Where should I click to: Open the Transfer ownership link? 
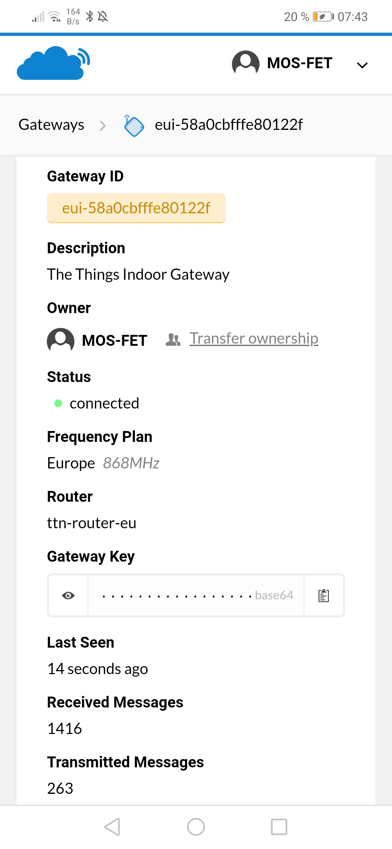pyautogui.click(x=254, y=339)
